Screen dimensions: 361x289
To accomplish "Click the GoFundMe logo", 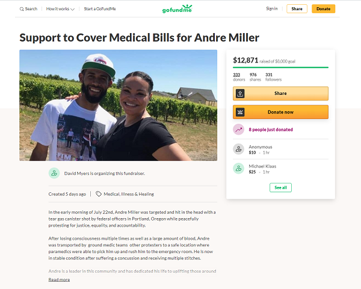I will (x=177, y=9).
